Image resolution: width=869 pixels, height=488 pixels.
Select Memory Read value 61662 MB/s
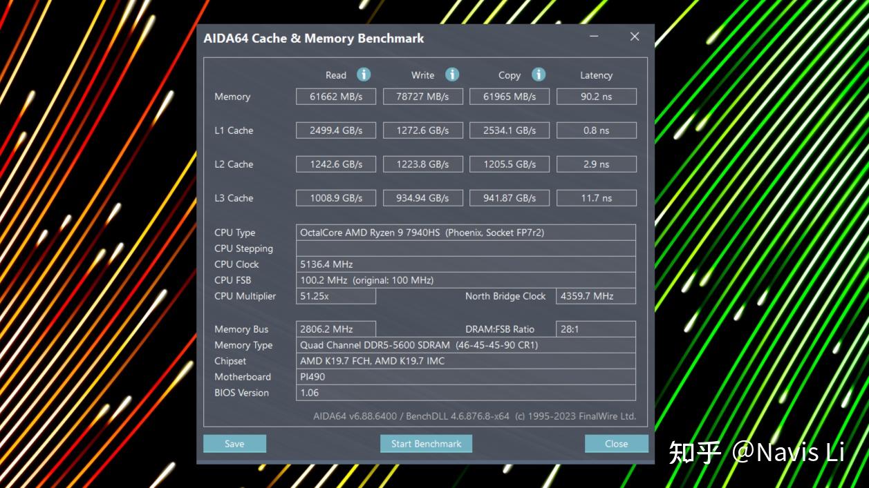tap(336, 97)
